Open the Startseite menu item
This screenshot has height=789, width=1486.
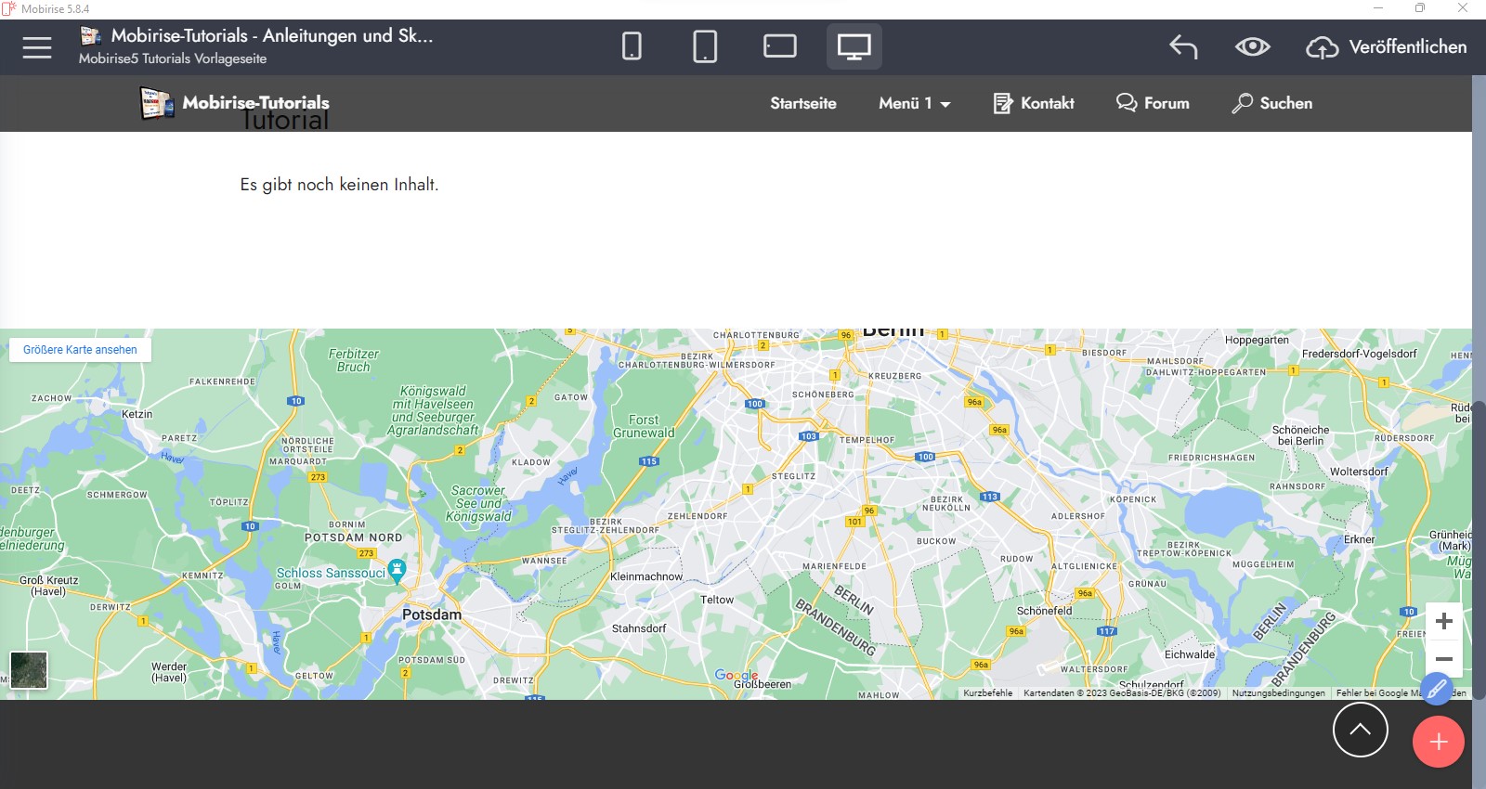[802, 103]
